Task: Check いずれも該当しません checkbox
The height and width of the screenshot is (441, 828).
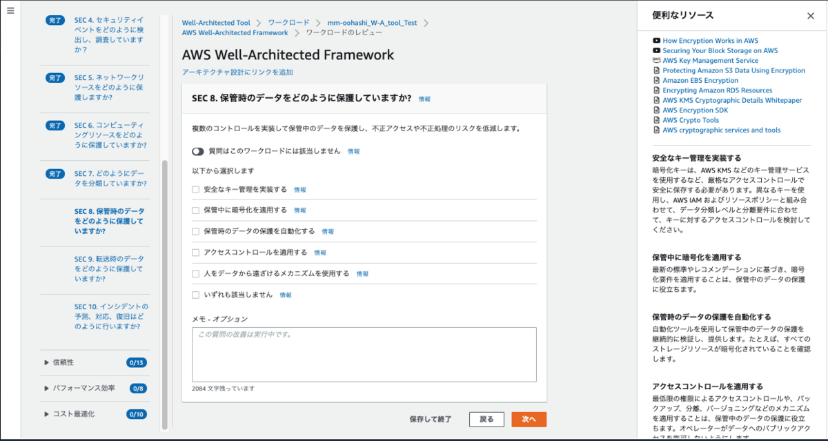Action: click(x=196, y=295)
